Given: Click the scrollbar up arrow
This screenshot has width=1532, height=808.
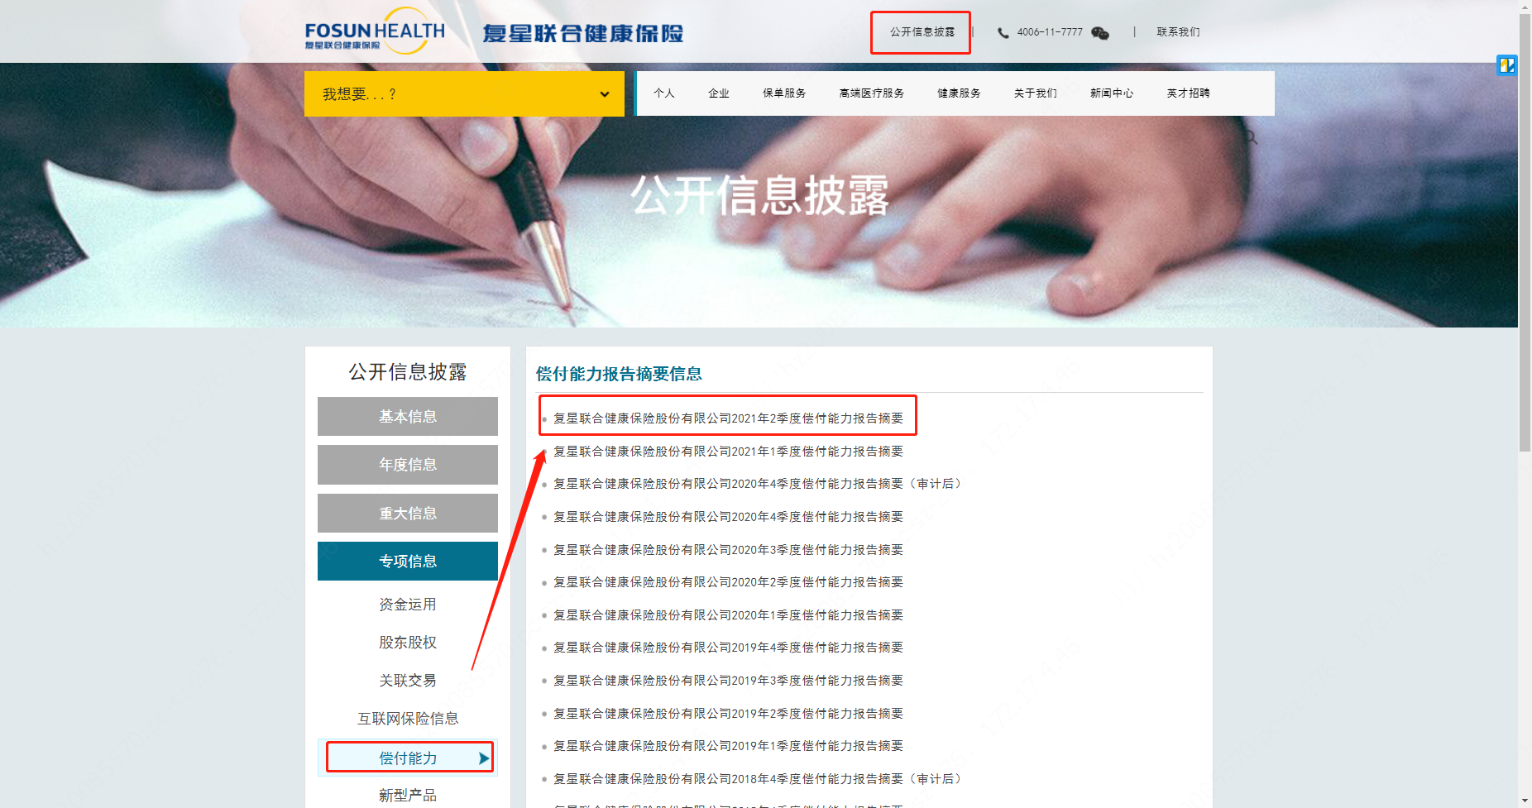Looking at the screenshot, I should 1525,7.
